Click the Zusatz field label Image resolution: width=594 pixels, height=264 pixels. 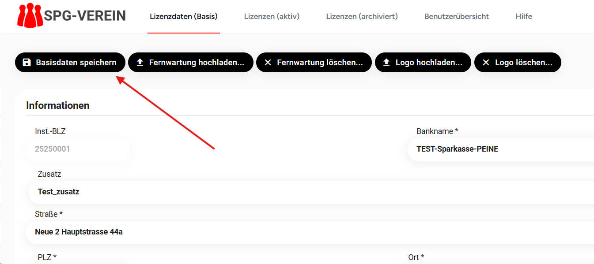point(49,174)
